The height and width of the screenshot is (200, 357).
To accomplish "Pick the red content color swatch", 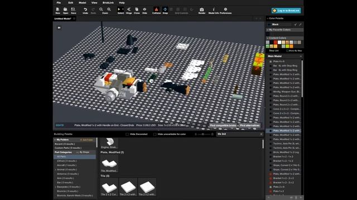I will 276,42.
